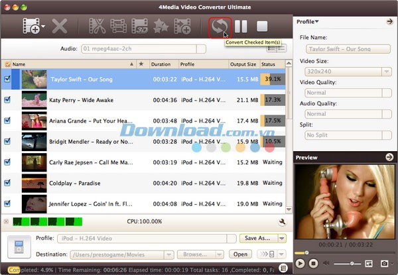Expand the Split dropdown

tap(348, 135)
